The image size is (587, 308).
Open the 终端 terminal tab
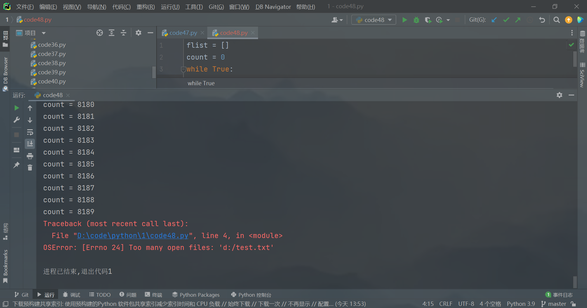153,295
